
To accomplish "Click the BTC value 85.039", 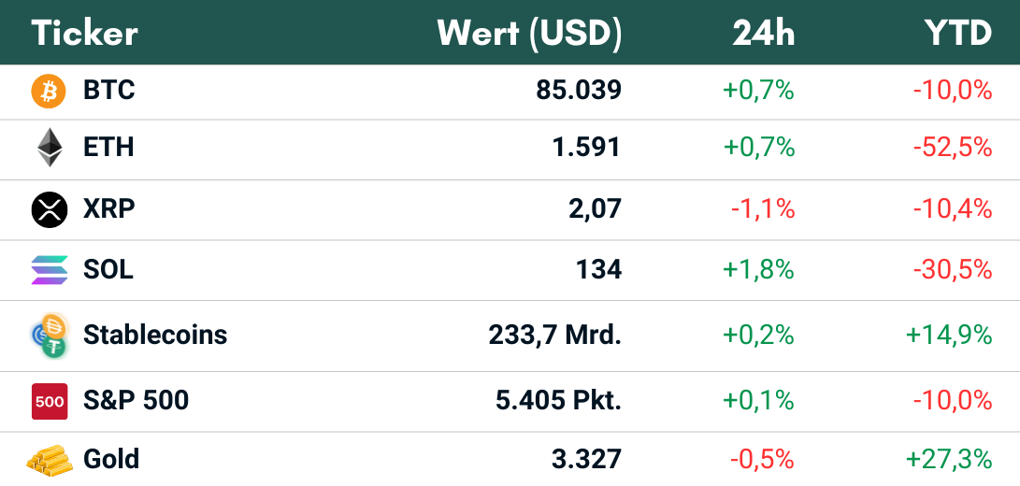I will [578, 91].
